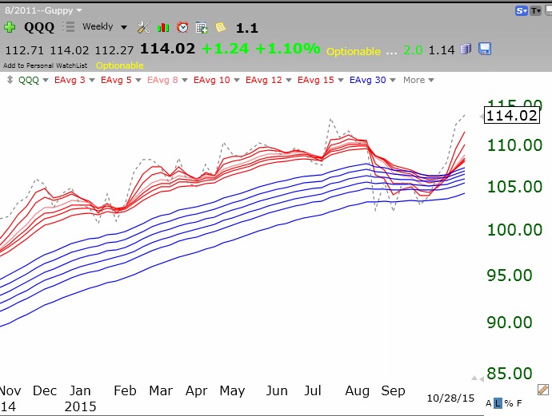Click the blue S button icon
Image resolution: width=552 pixels, height=416 pixels.
point(522,11)
